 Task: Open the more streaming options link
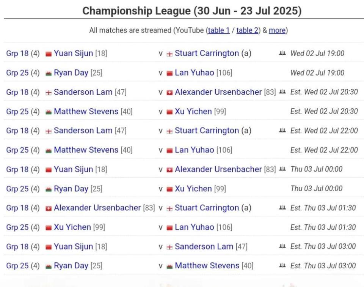point(277,30)
